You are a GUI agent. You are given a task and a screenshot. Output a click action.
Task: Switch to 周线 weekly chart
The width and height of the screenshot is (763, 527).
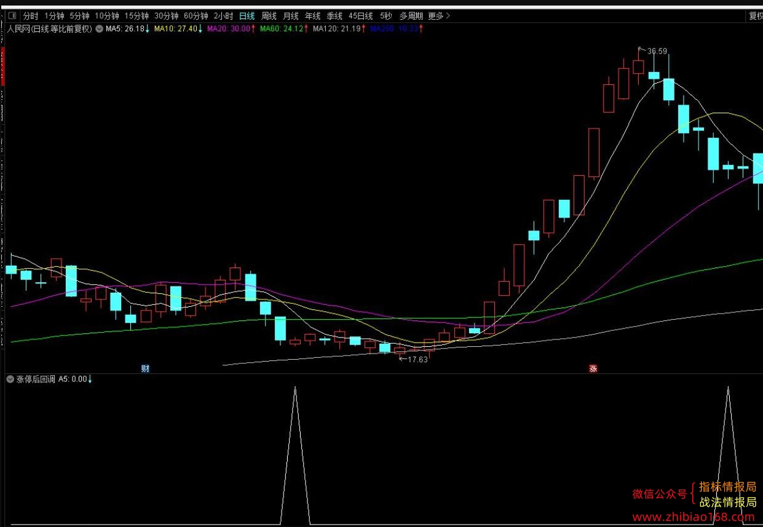269,16
